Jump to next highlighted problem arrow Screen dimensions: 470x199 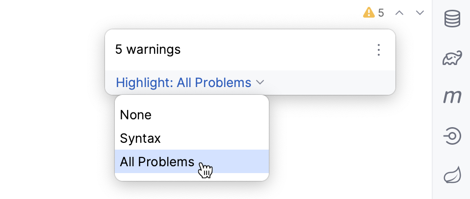click(420, 13)
